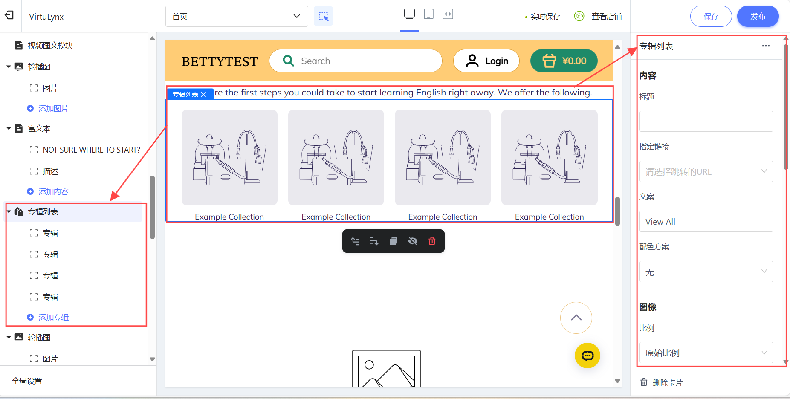Click the Login button in preview
This screenshot has height=399, width=790.
486,61
